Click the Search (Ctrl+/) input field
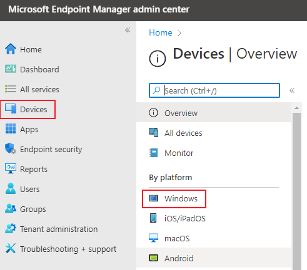The width and height of the screenshot is (307, 270). tap(214, 90)
